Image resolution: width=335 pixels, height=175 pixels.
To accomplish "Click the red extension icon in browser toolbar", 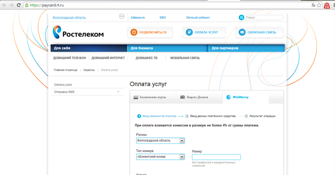I will [327, 5].
